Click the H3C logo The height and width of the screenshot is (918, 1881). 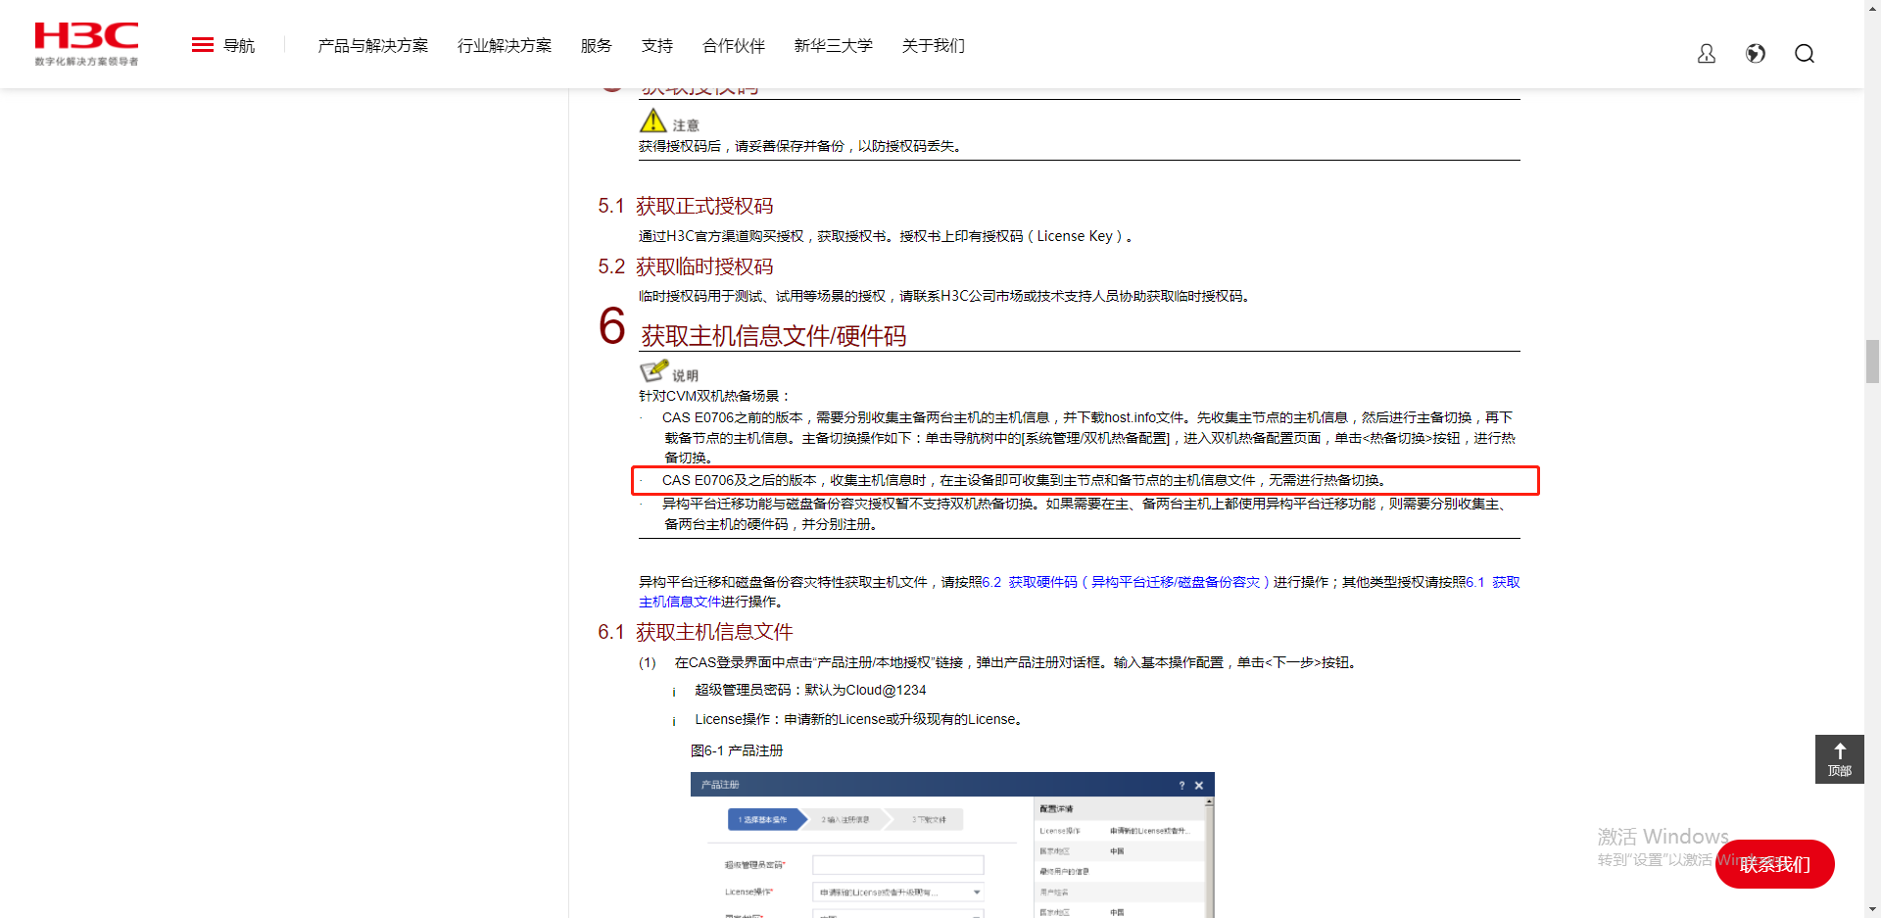point(86,44)
